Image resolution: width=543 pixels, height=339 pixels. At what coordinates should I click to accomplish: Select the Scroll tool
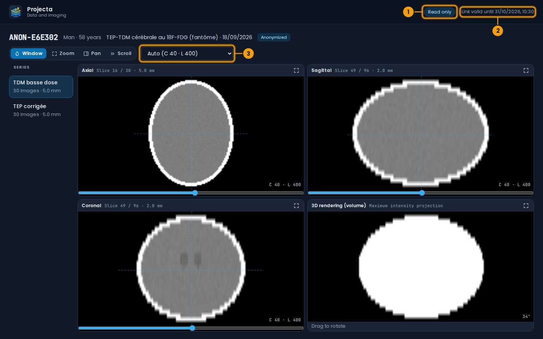[x=121, y=53]
